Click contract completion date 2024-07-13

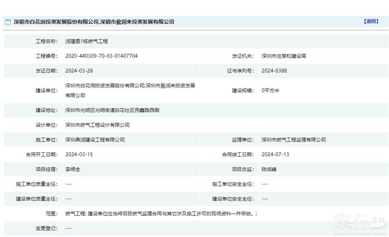point(275,154)
